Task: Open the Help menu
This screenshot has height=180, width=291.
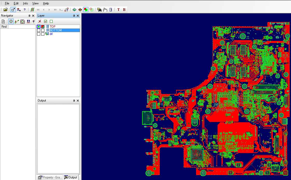Action: [x=46, y=3]
